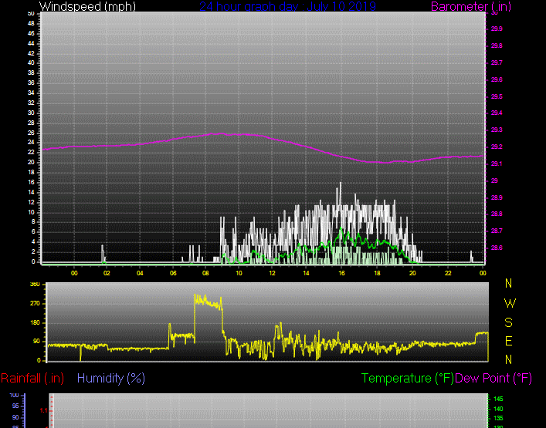Click the 22 hour mark on time axis
This screenshot has height=428, width=546.
point(447,273)
